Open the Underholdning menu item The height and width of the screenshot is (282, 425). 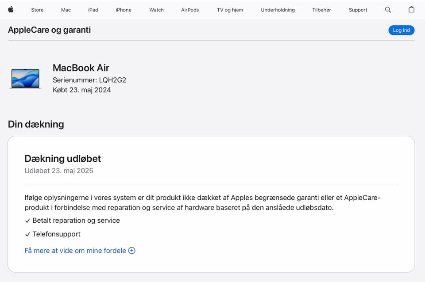(278, 10)
